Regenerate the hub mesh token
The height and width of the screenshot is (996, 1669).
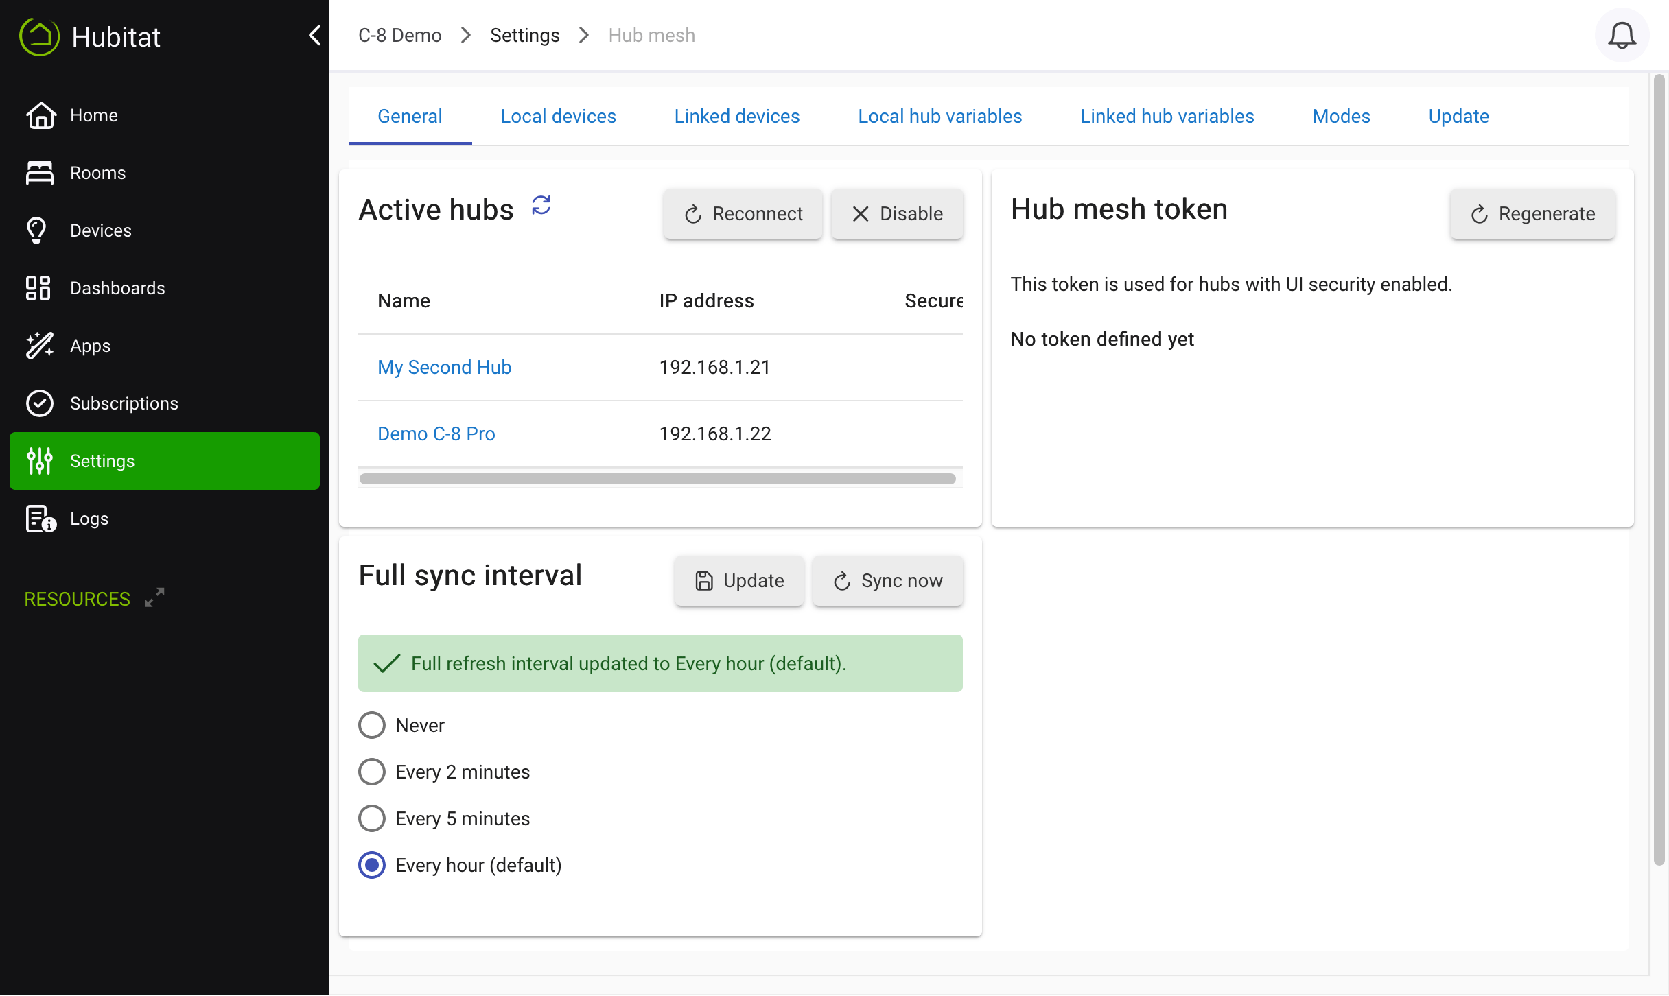pyautogui.click(x=1532, y=213)
